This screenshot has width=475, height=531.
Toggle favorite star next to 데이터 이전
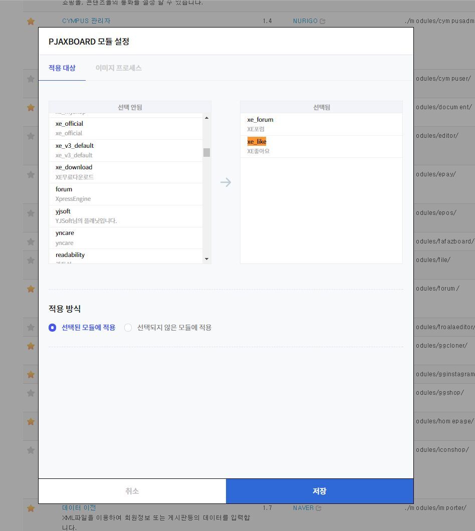(x=31, y=508)
